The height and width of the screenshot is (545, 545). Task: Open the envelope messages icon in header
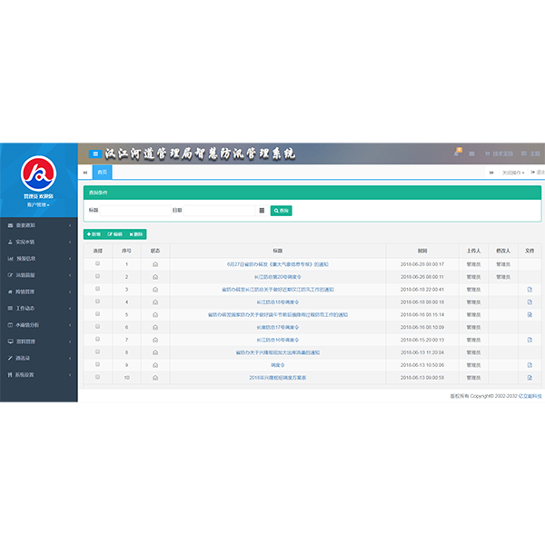point(471,154)
